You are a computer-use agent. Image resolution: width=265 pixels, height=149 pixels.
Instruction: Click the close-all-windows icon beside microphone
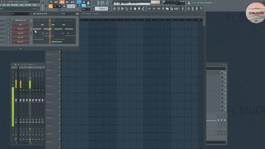pyautogui.click(x=193, y=9)
